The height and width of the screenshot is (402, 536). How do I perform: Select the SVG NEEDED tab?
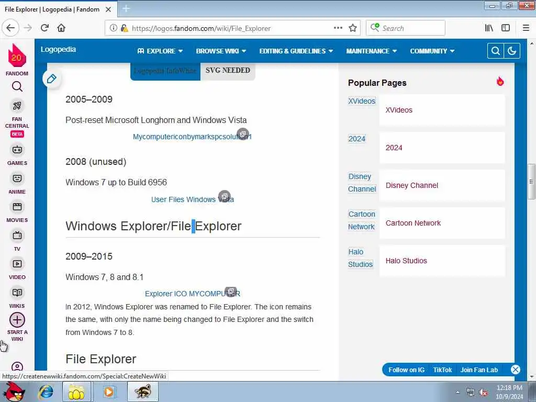click(228, 71)
